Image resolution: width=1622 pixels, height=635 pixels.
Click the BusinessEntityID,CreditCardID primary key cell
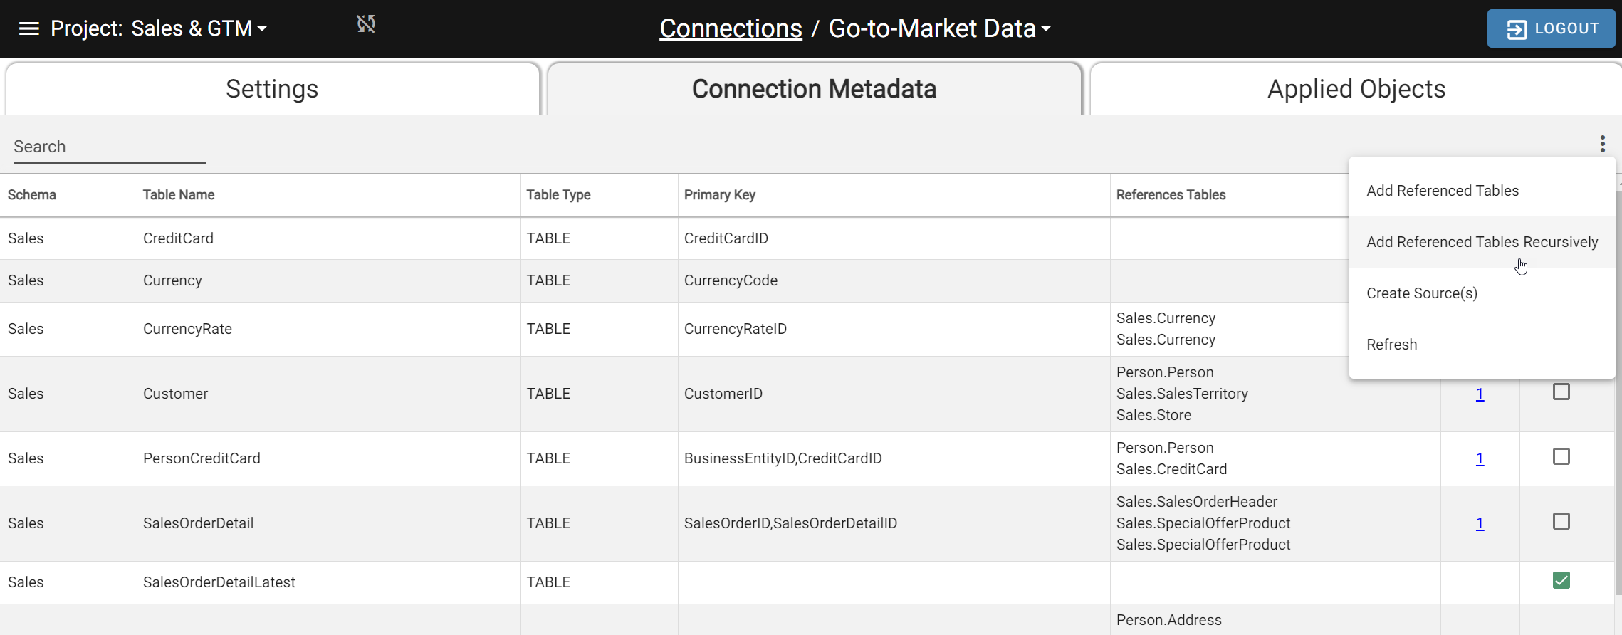tap(894, 458)
